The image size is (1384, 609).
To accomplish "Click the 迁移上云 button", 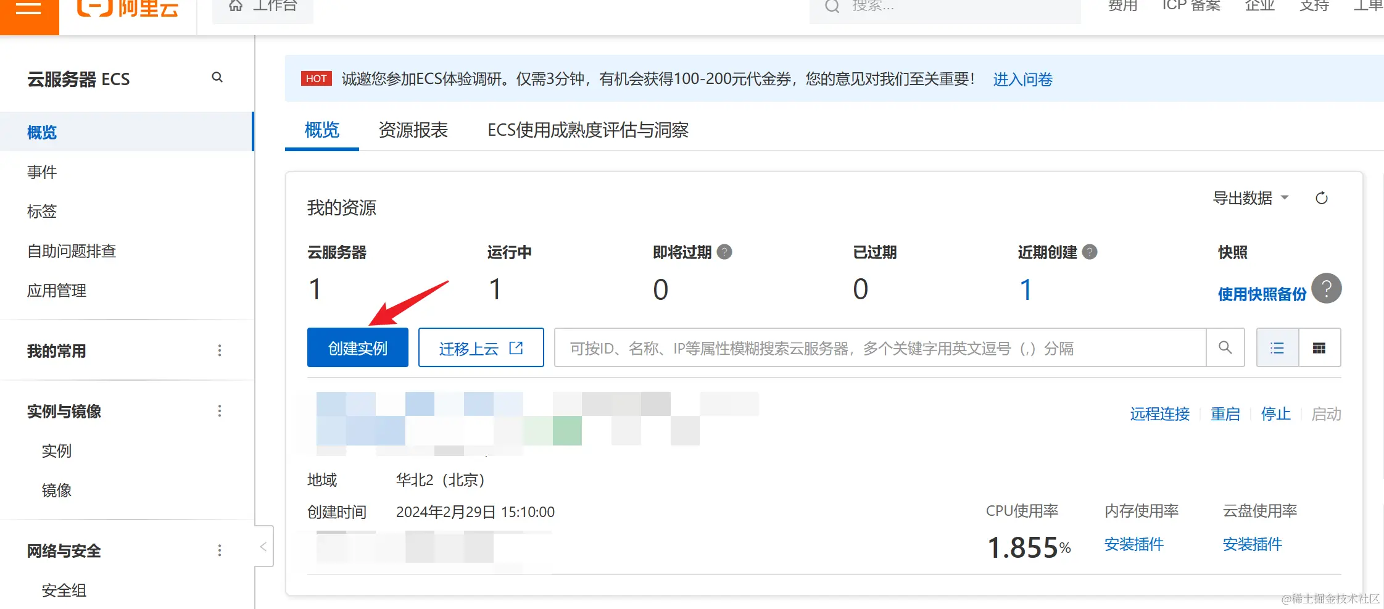I will (x=481, y=347).
